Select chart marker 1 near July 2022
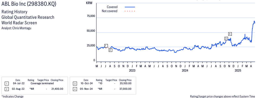The width and height of the screenshot is (258, 98). click(x=106, y=46)
